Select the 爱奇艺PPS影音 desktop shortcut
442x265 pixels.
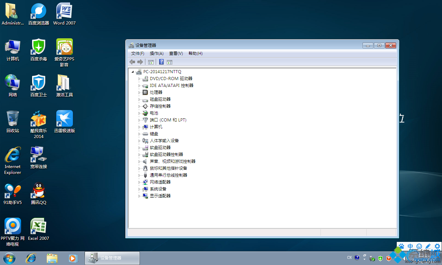coord(65,53)
